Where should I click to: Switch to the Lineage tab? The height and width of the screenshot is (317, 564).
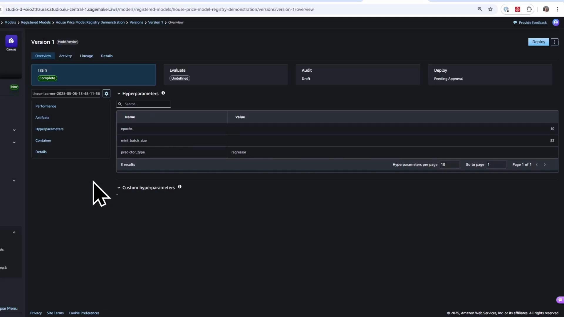86,56
